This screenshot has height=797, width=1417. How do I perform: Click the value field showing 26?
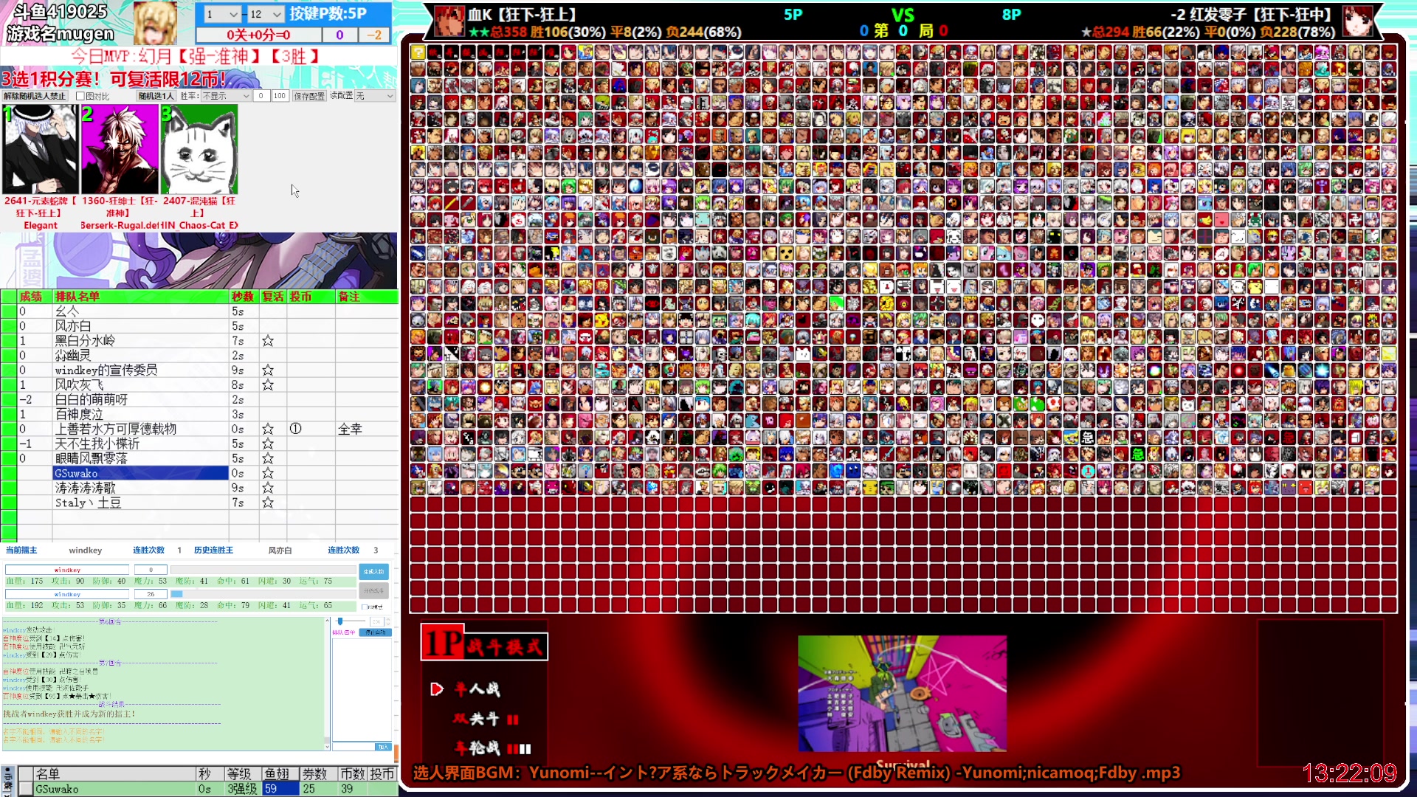[x=151, y=594]
